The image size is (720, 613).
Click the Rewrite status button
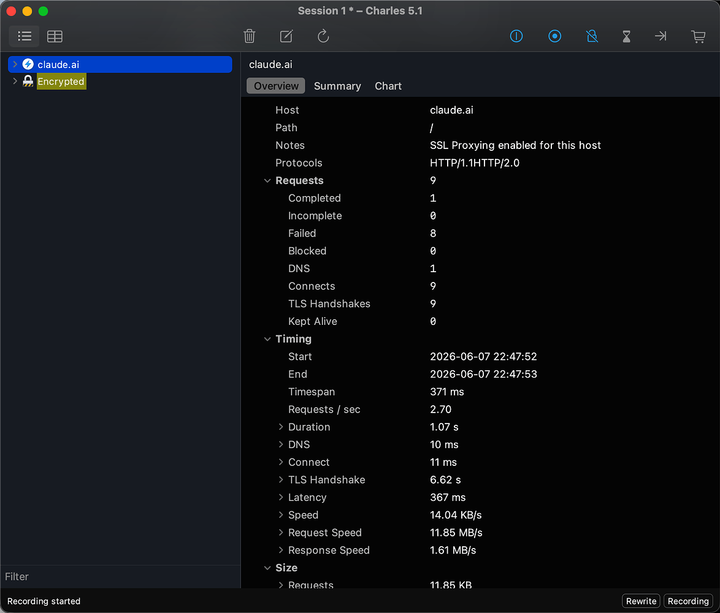[x=641, y=601]
